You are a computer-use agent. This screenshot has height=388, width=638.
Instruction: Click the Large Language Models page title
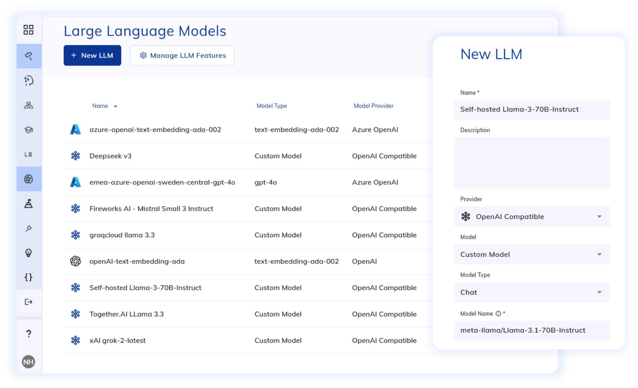point(145,31)
